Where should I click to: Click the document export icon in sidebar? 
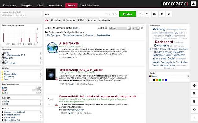click(194, 101)
